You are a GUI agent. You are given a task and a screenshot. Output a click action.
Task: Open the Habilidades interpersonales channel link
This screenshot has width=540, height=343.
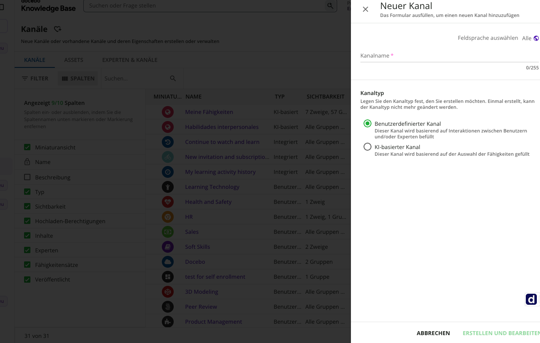tap(222, 127)
